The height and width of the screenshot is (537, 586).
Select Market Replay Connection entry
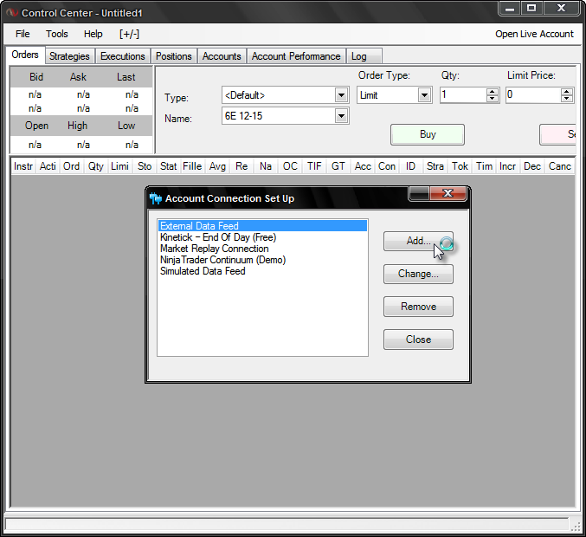(x=214, y=249)
